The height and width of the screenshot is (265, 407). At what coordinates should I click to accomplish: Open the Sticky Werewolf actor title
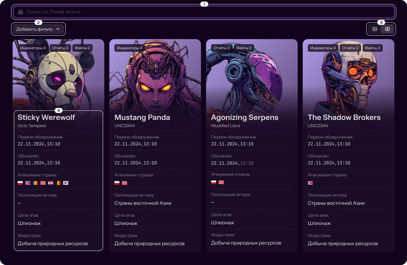pos(46,117)
